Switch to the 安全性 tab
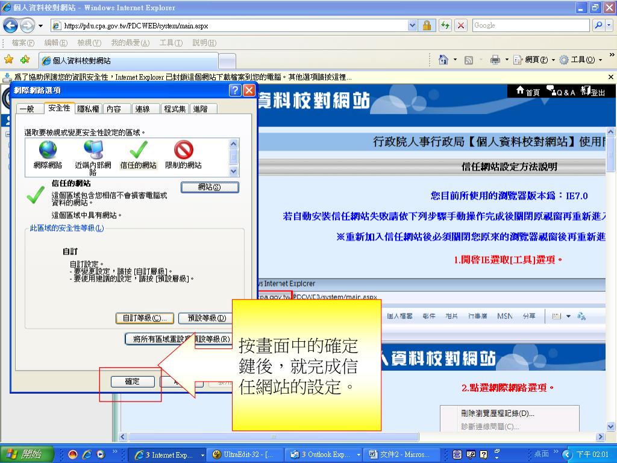Viewport: 617px width, 463px height. [x=60, y=108]
